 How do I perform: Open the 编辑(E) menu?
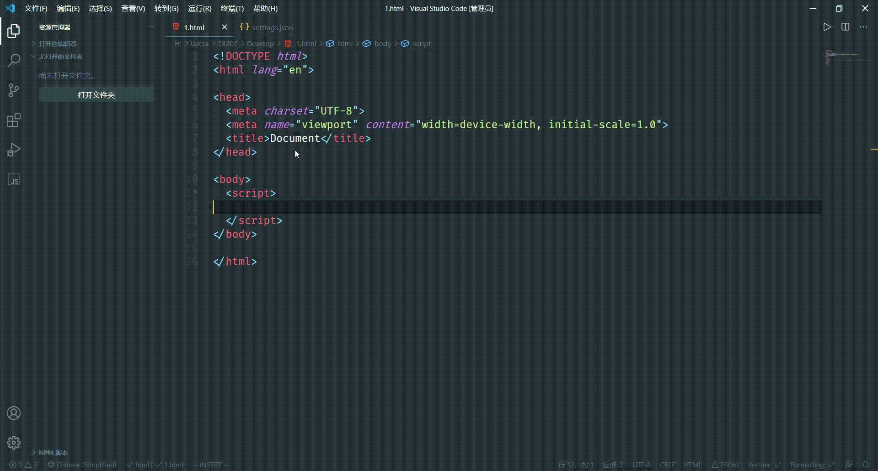68,8
